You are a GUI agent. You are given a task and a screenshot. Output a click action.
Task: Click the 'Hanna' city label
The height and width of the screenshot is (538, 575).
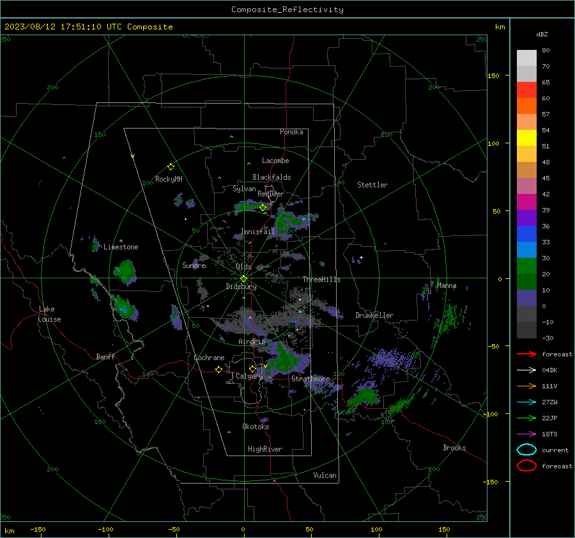pos(447,285)
